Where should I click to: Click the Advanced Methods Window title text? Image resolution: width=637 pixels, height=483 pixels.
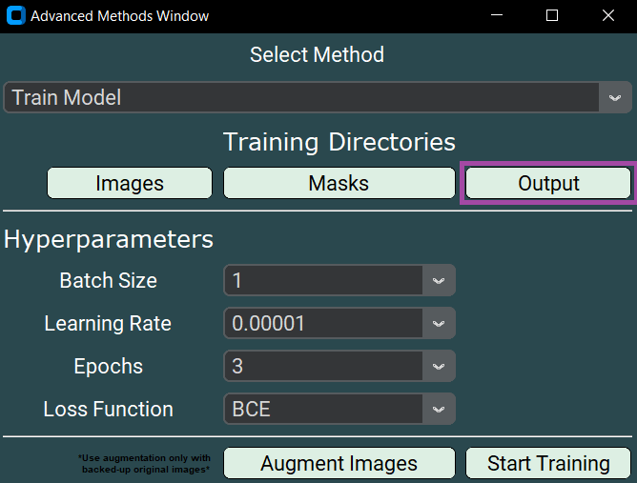click(120, 16)
